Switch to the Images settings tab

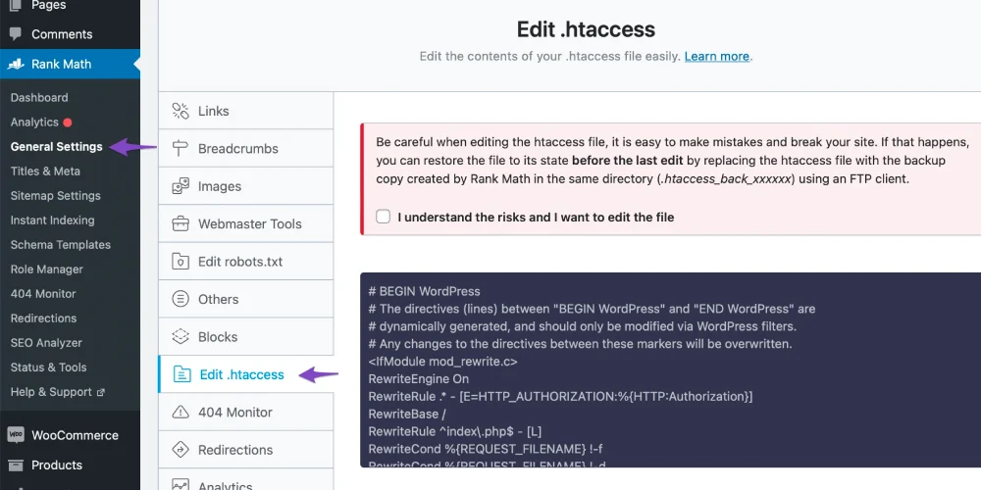tap(246, 186)
